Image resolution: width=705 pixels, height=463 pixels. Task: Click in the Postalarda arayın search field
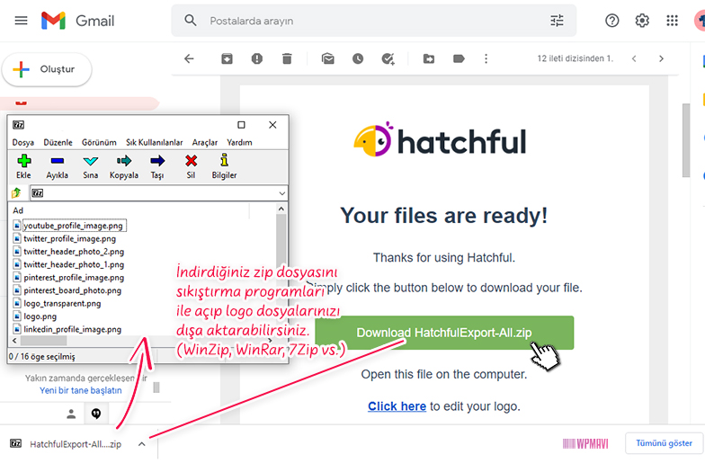click(x=373, y=21)
